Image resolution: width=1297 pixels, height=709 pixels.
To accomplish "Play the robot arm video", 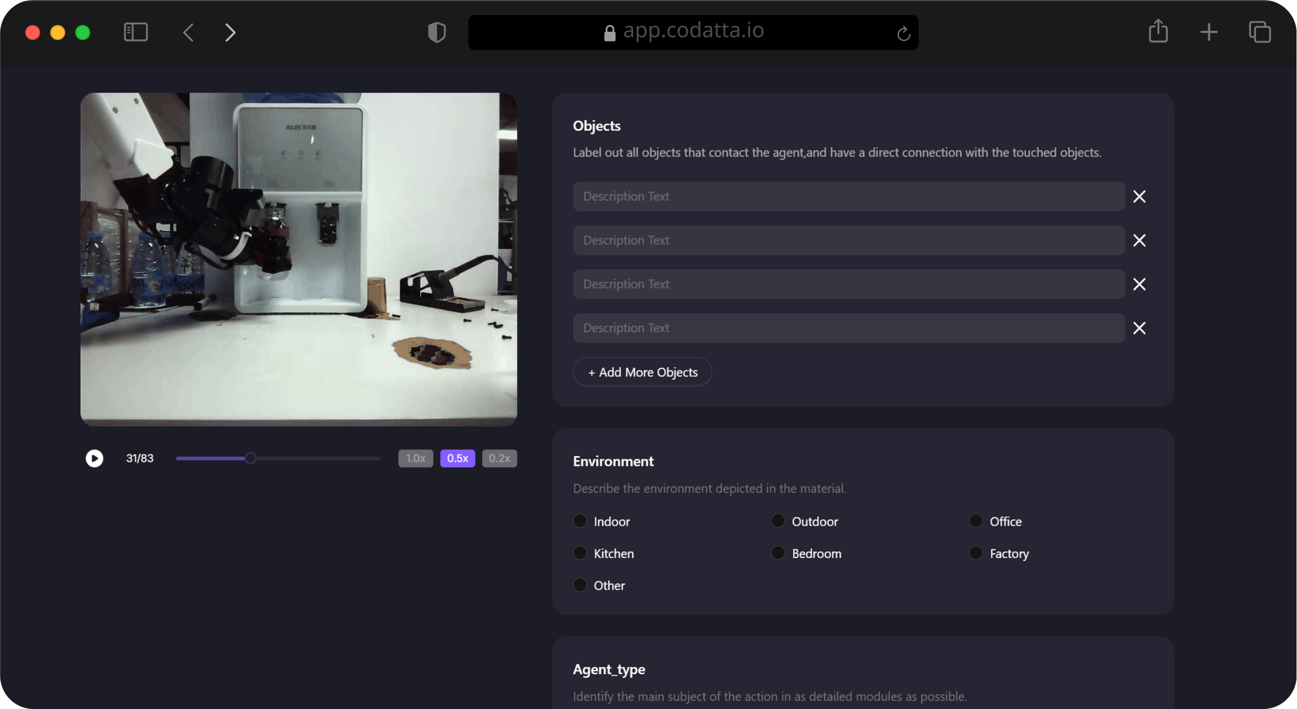I will (94, 458).
